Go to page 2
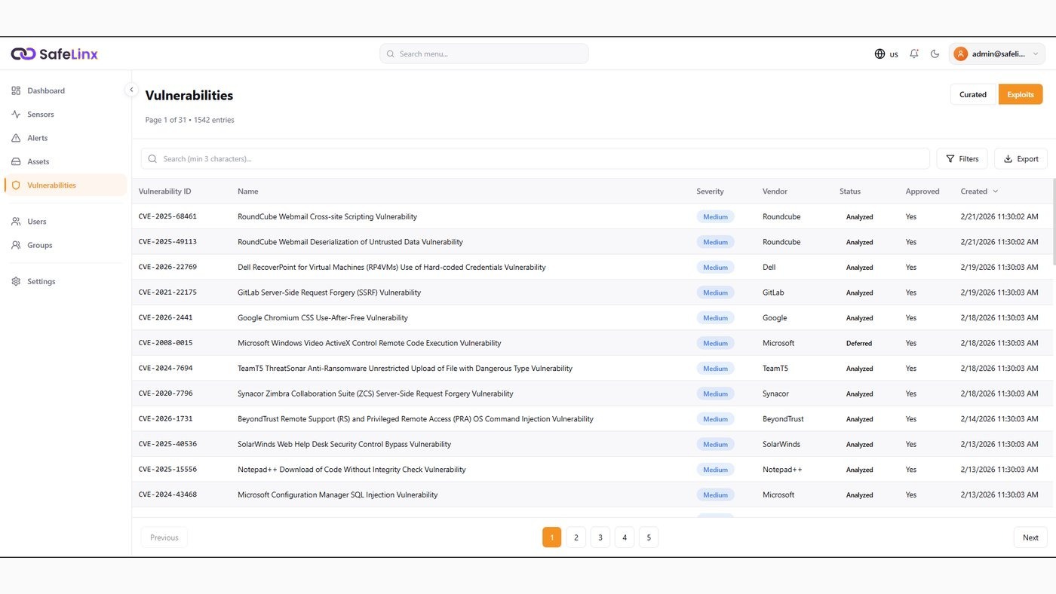 pos(576,537)
